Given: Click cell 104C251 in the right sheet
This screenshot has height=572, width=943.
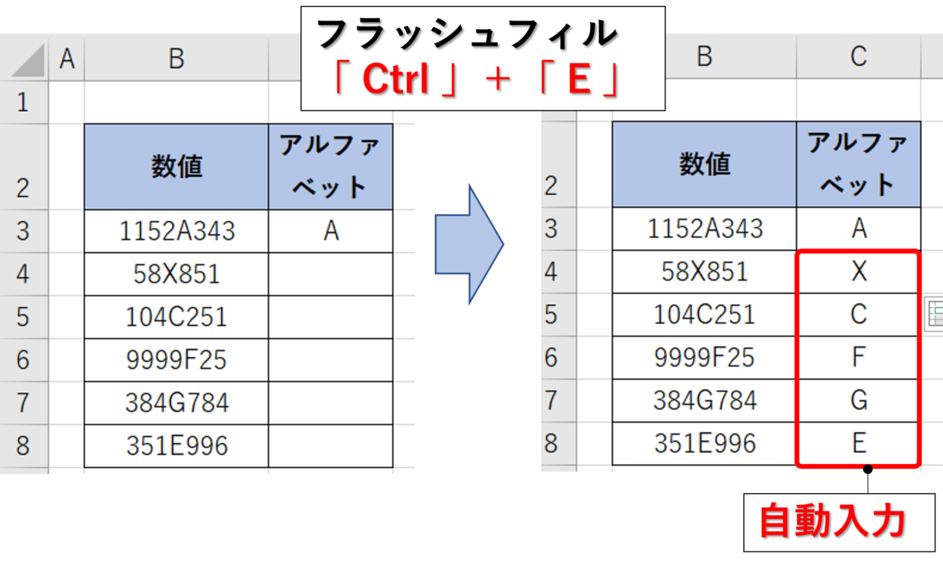Looking at the screenshot, I should coord(704,314).
